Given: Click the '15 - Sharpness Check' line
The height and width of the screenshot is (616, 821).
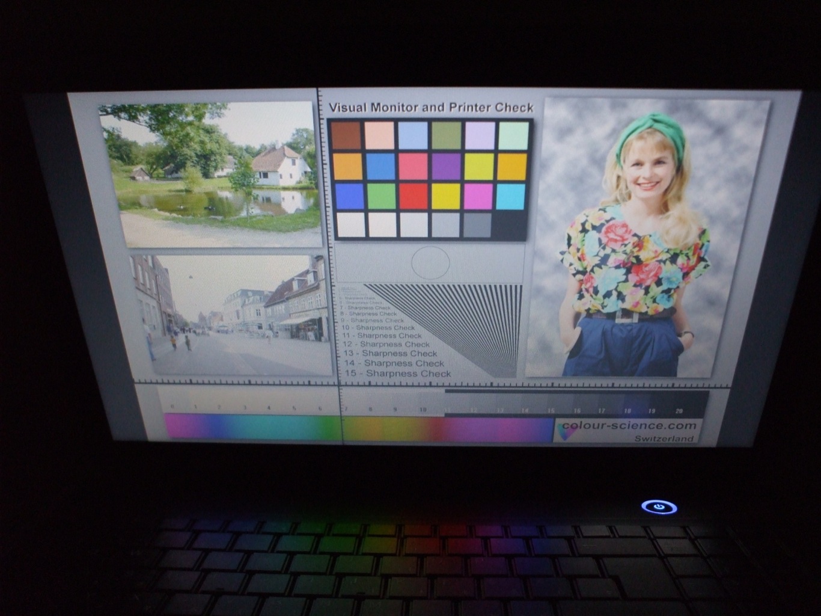Looking at the screenshot, I should (x=397, y=374).
